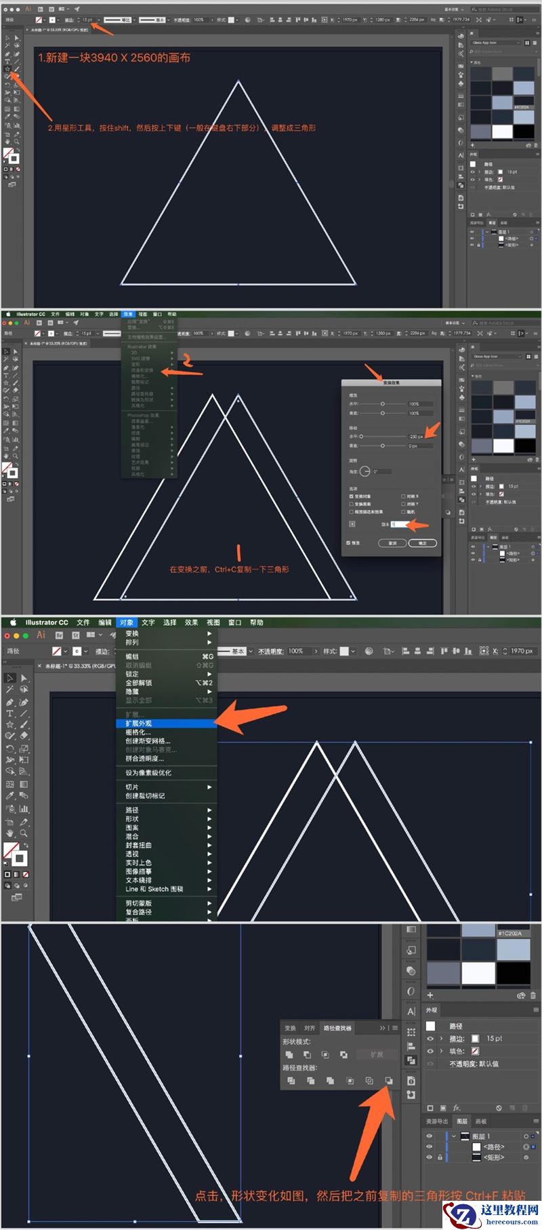Hide the 描边 row via eye icon near Pathfinder

click(x=430, y=1038)
